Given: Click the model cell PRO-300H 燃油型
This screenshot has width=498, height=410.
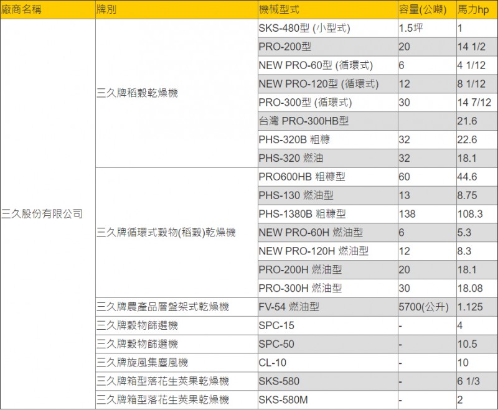Looking at the screenshot, I should (x=328, y=288).
